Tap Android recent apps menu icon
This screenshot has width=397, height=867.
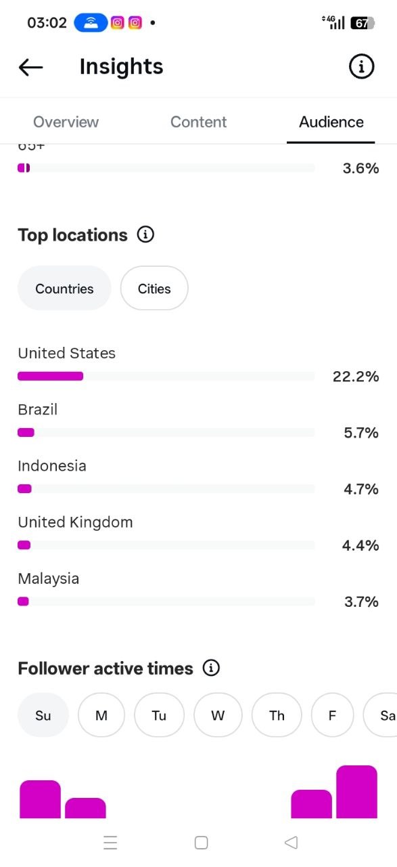110,843
